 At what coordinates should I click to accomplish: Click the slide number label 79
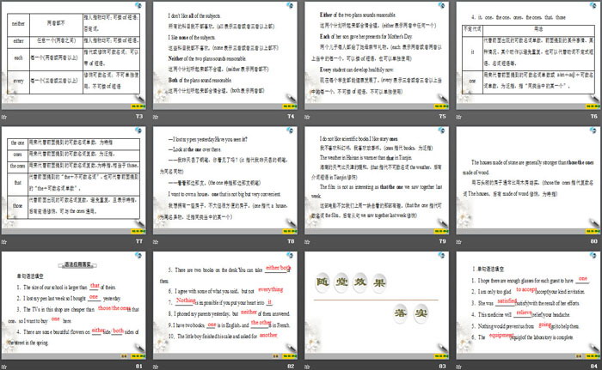pyautogui.click(x=442, y=241)
